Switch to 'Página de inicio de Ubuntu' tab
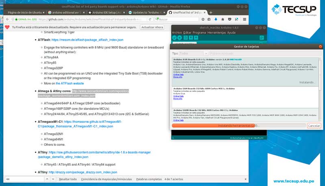 point(25,13)
